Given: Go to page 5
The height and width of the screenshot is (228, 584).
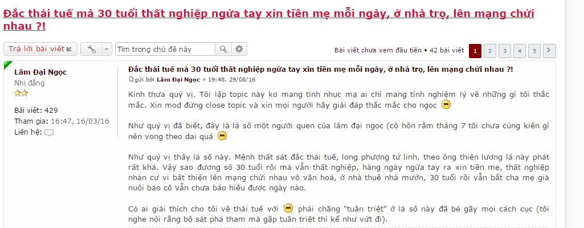Looking at the screenshot, I should (534, 51).
